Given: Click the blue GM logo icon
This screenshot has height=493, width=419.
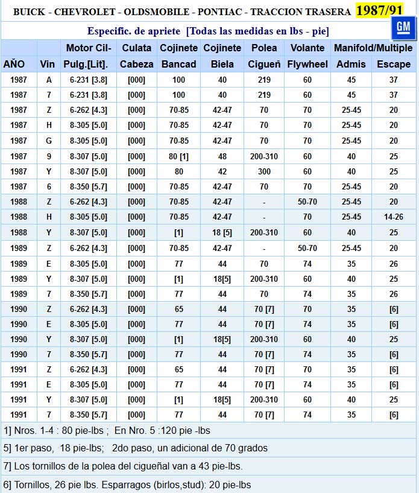Looking at the screenshot, I should tap(403, 28).
